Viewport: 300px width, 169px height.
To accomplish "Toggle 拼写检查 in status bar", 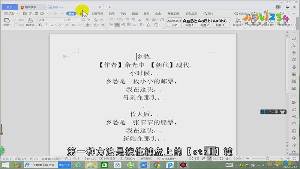I will [x=107, y=158].
